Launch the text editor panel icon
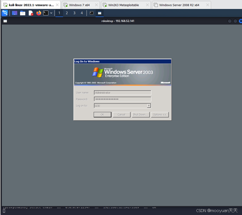The width and height of the screenshot is (242, 215). (31, 13)
